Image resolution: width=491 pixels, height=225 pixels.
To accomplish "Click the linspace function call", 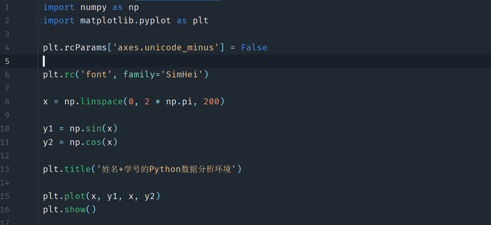I will 102,102.
